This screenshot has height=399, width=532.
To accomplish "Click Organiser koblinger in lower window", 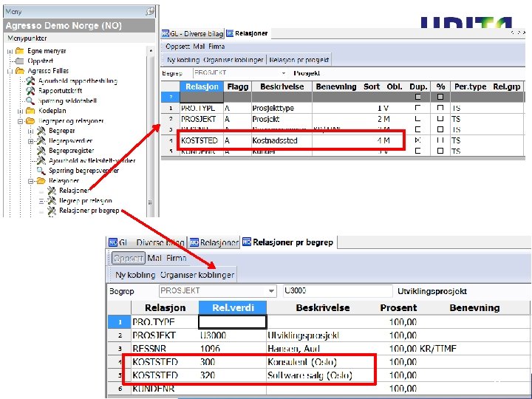I will tap(197, 275).
